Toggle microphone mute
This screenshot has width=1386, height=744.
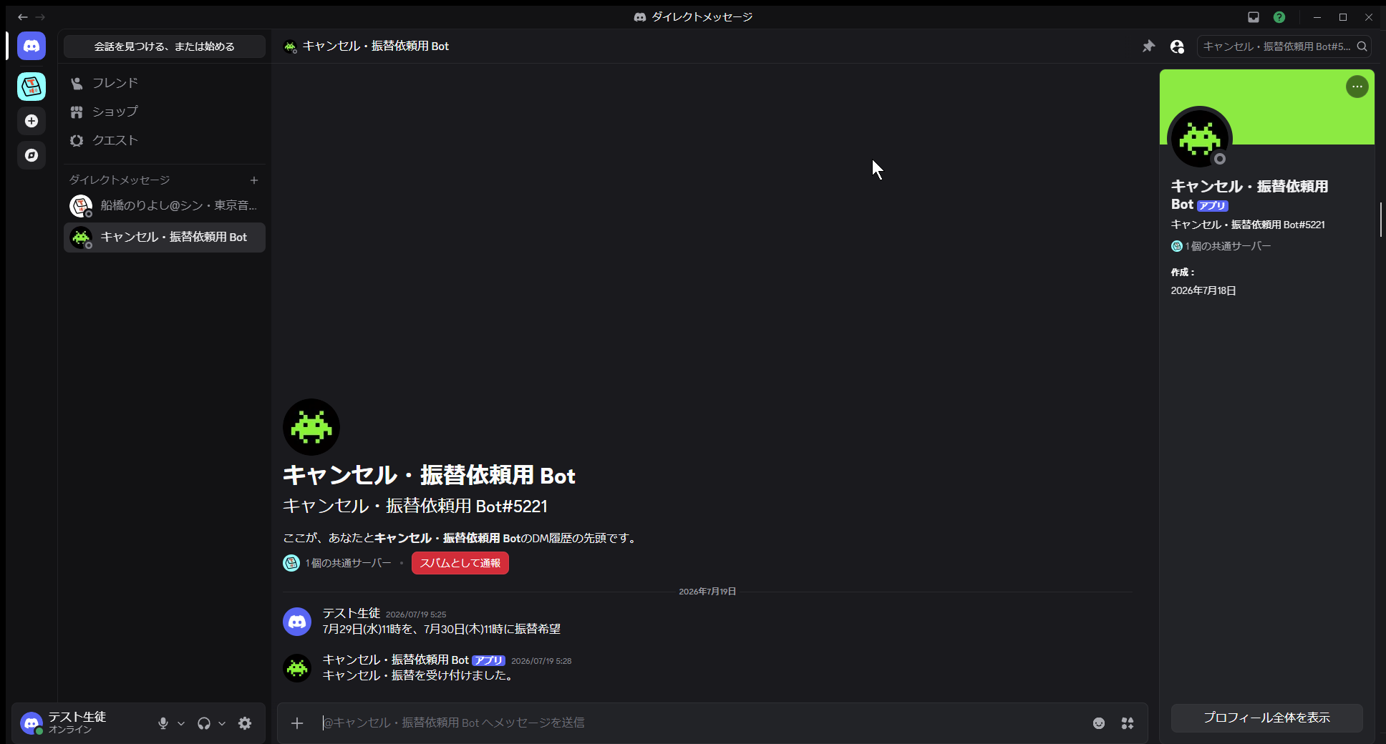point(163,723)
